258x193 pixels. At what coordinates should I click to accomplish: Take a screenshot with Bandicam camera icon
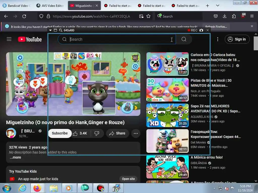(201, 30)
